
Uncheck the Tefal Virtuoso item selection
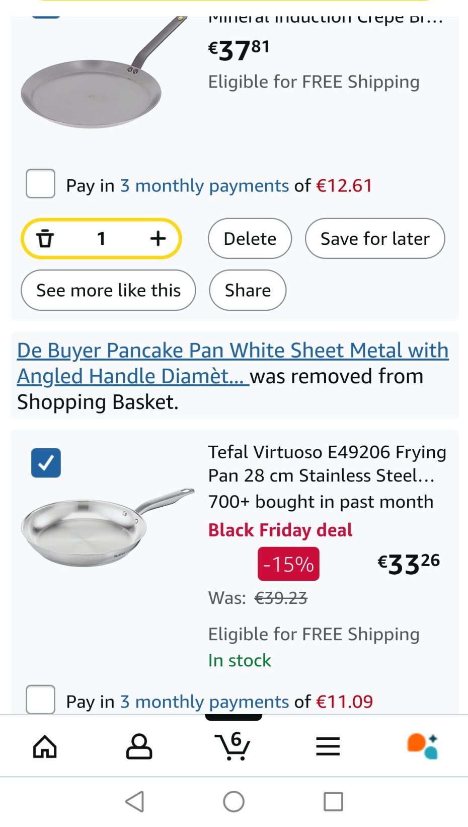pos(46,463)
